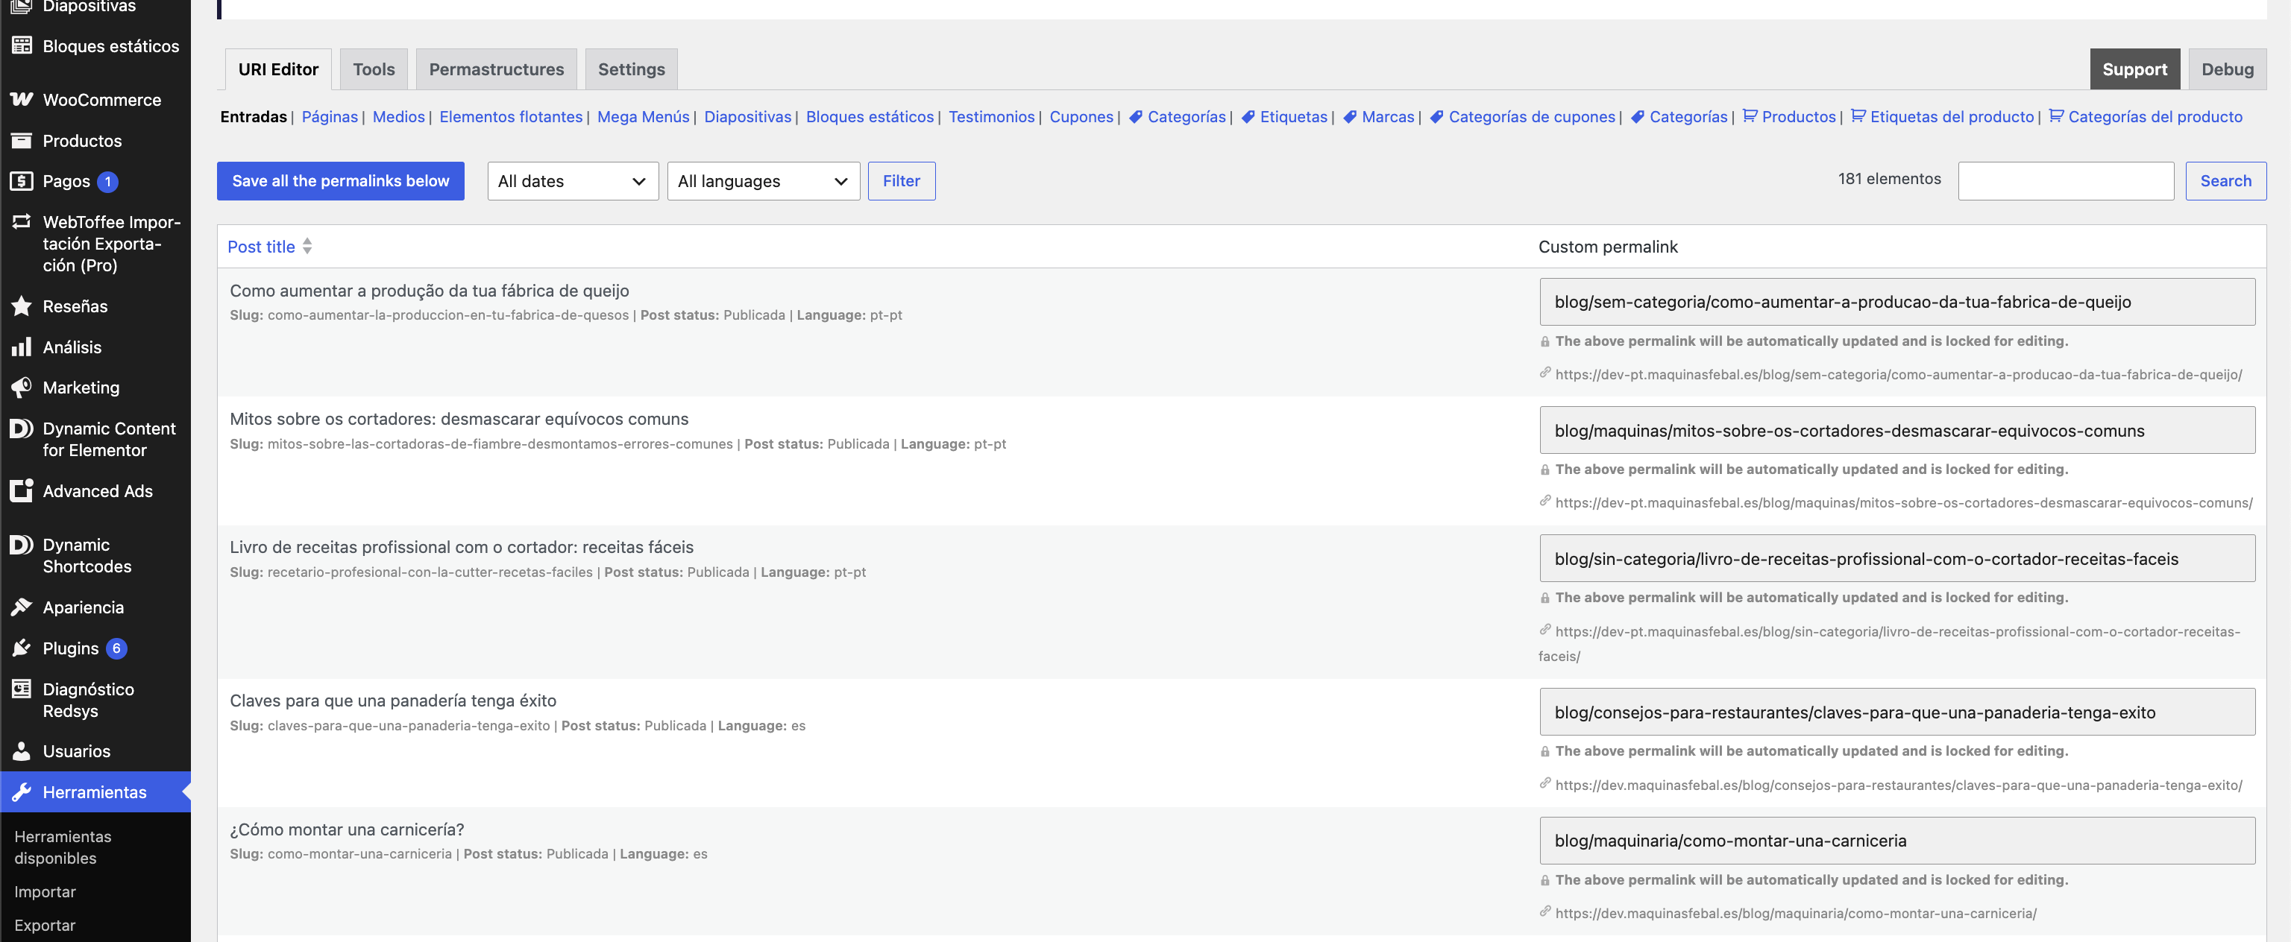Click the permalink field for como-montar-una-carniceria post
2291x942 pixels.
pyautogui.click(x=1897, y=841)
